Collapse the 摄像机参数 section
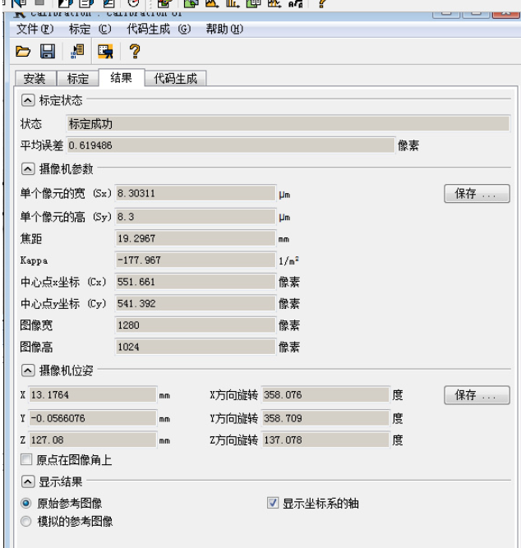Viewport: 521px width, 548px height. 28,169
